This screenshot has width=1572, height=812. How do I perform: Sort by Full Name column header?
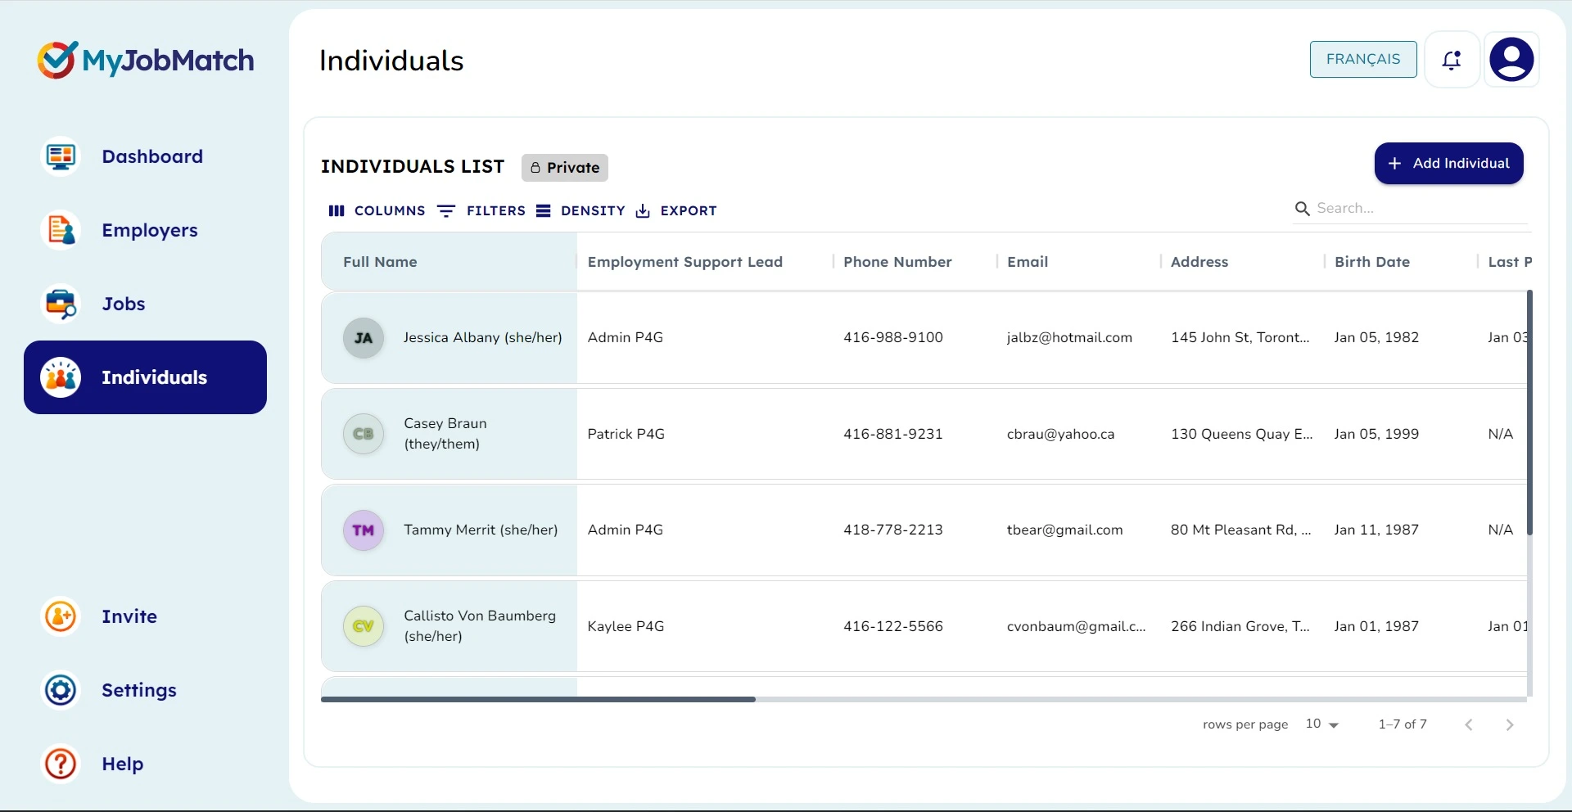click(380, 262)
